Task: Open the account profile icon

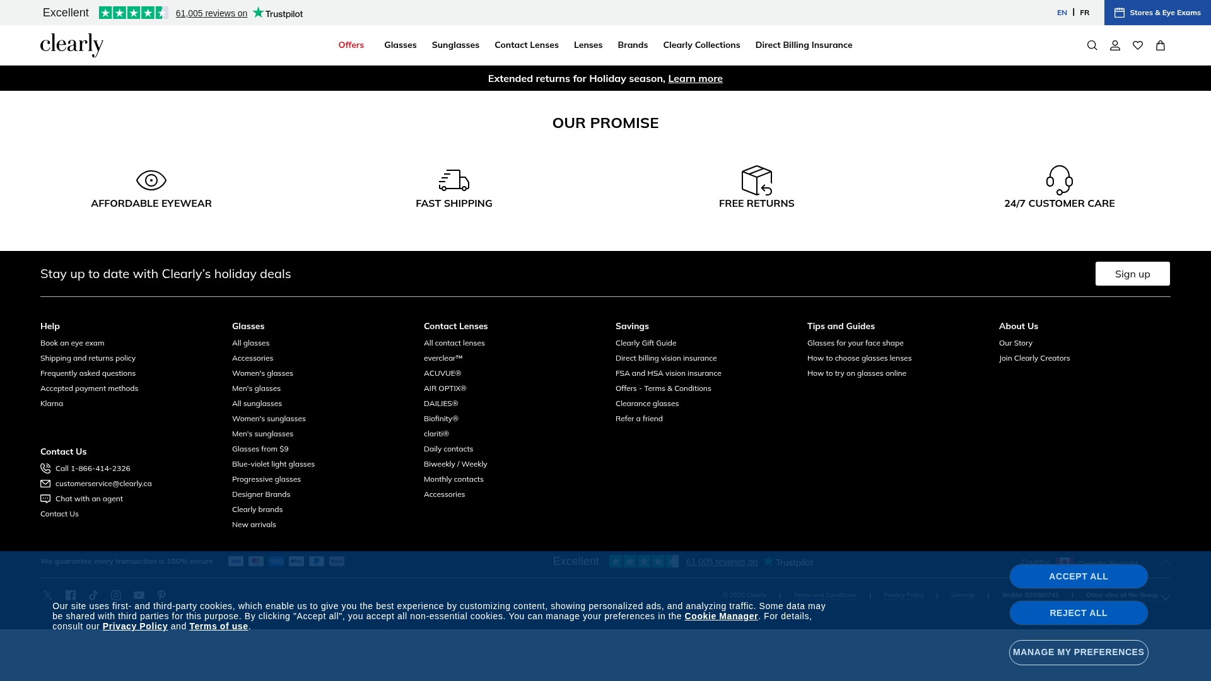Action: coord(1115,45)
